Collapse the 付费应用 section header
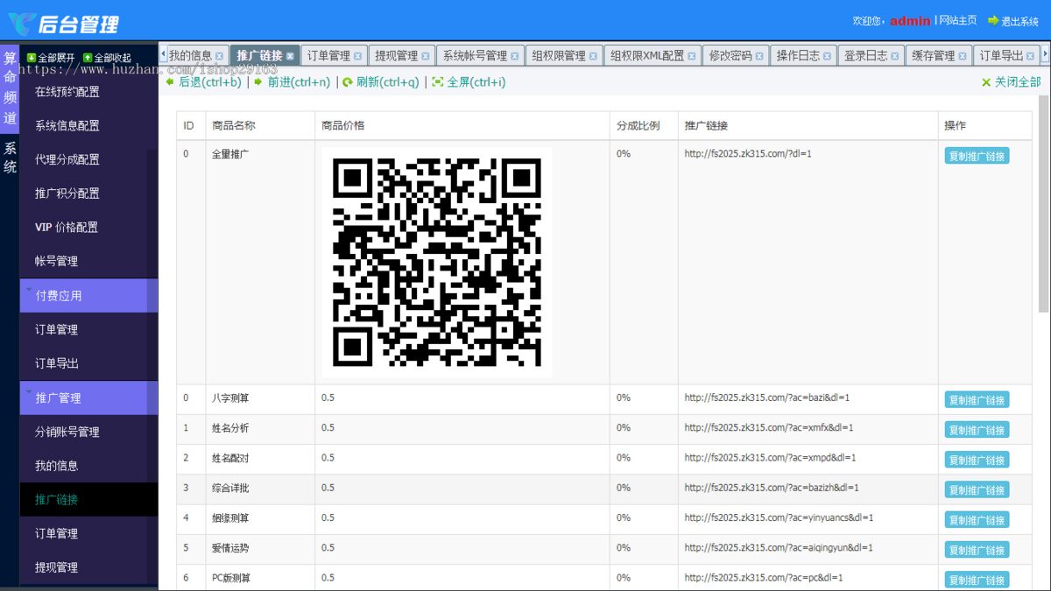Screen dimensions: 1051x591 click(x=88, y=296)
